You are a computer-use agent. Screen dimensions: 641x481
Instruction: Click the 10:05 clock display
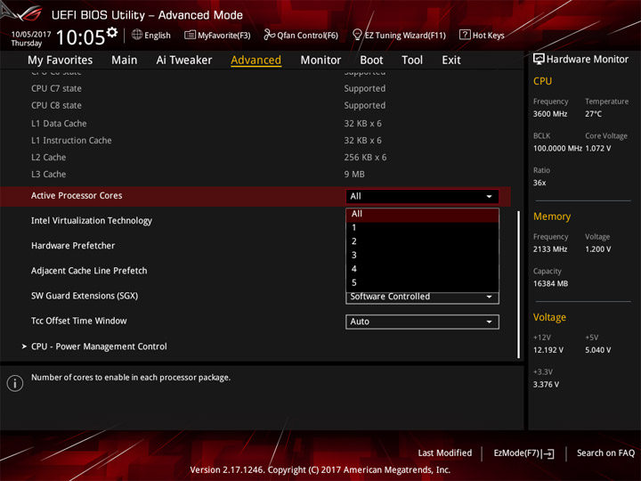click(x=80, y=37)
